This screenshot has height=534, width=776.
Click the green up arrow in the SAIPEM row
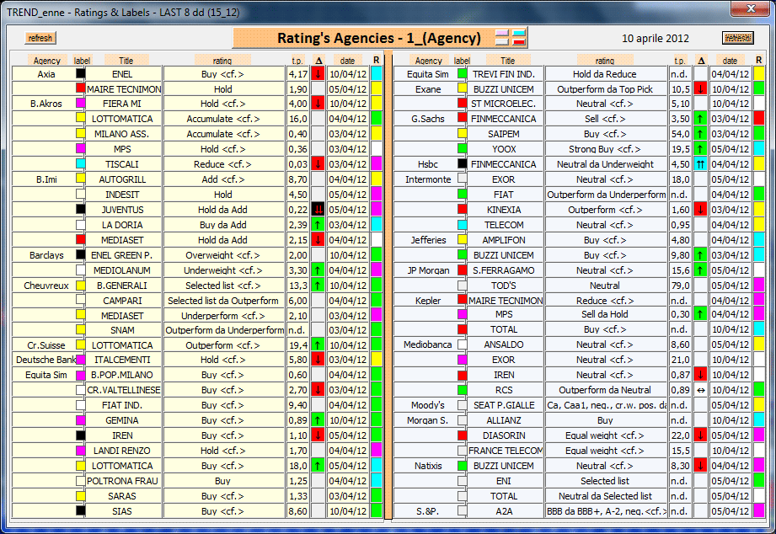click(700, 134)
